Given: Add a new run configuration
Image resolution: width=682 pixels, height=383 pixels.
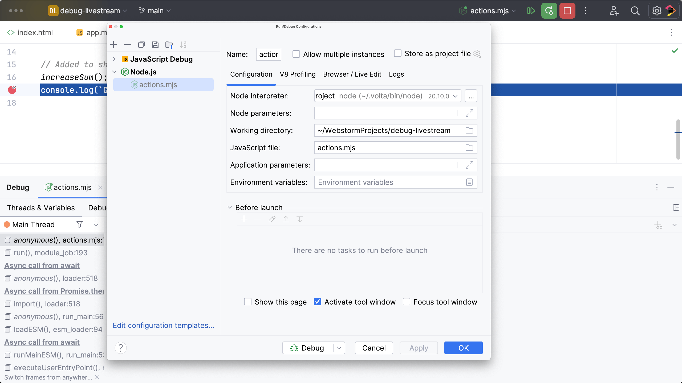Looking at the screenshot, I should tap(114, 44).
